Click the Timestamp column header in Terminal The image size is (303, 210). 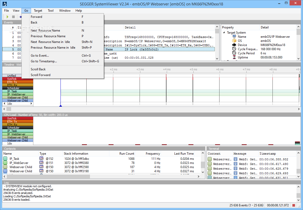(277, 154)
